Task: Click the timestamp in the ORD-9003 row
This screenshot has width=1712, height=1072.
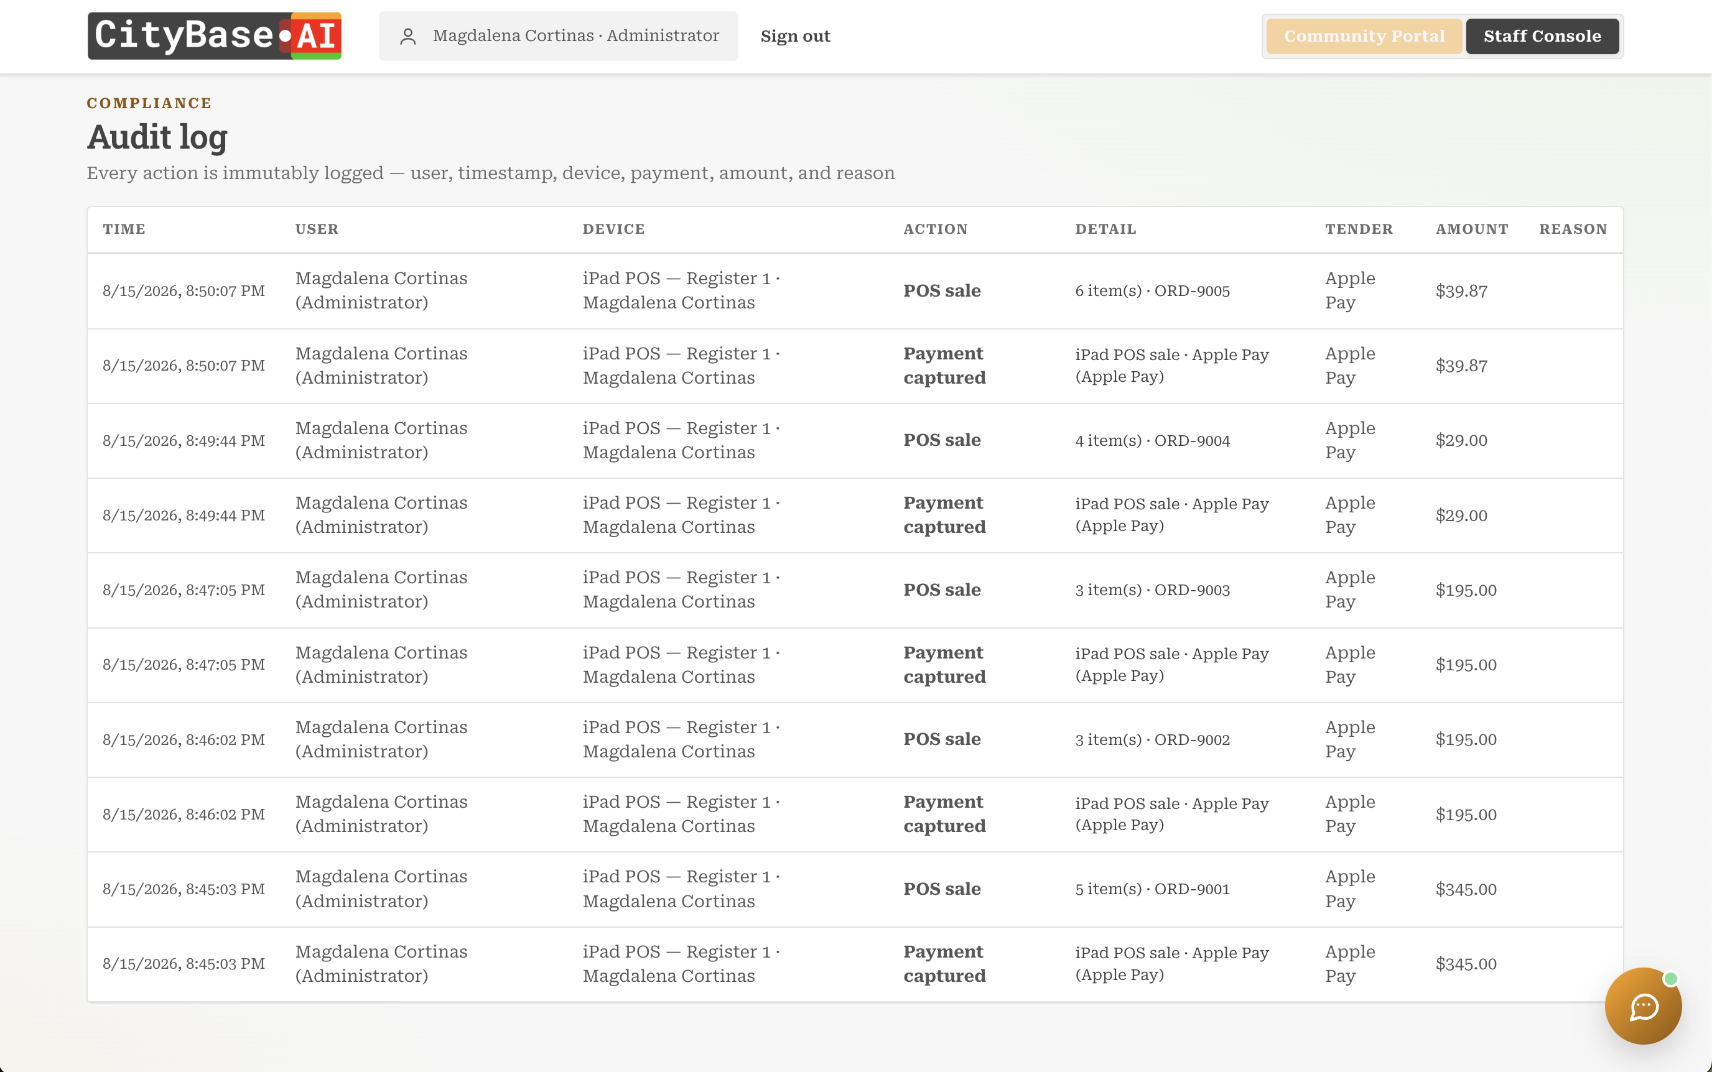Action: click(184, 590)
